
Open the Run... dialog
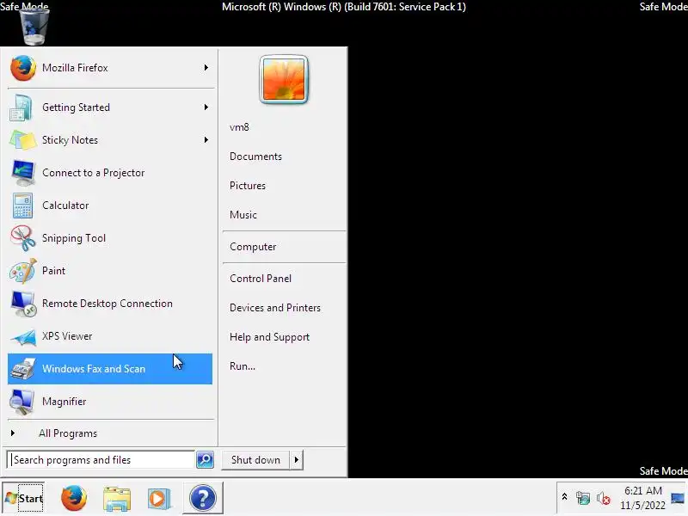243,366
